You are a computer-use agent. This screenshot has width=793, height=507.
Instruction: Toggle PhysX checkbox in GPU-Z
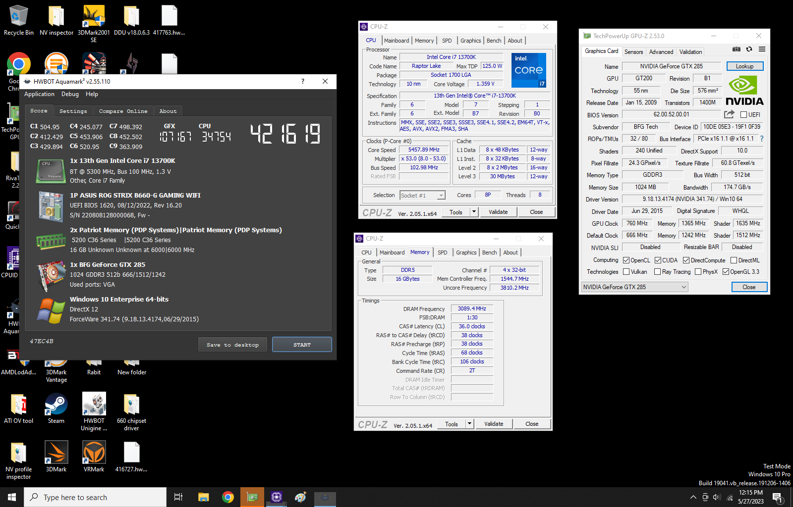click(698, 272)
